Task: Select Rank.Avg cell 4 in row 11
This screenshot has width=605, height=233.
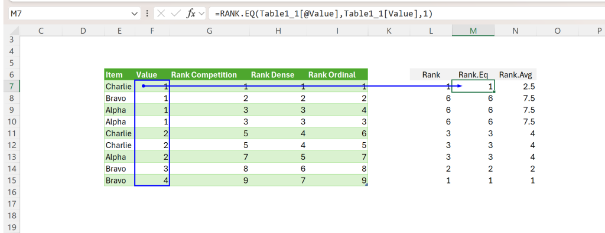Action: 515,133
